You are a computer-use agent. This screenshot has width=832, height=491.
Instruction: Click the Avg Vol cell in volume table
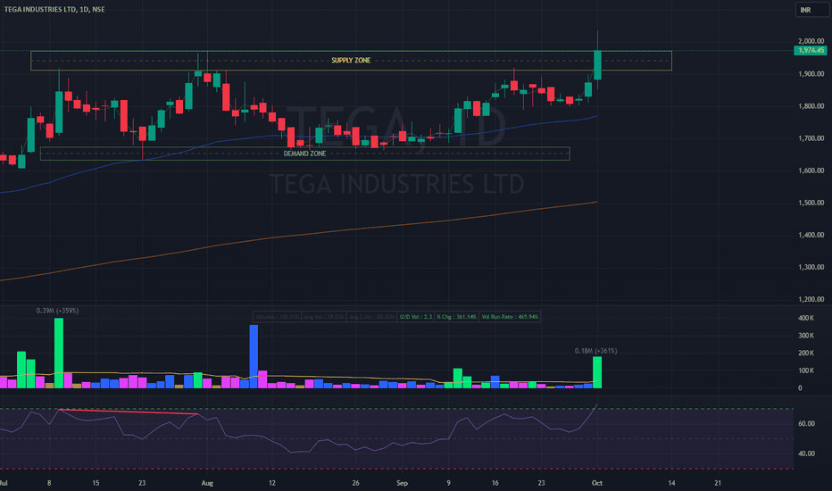coord(324,317)
